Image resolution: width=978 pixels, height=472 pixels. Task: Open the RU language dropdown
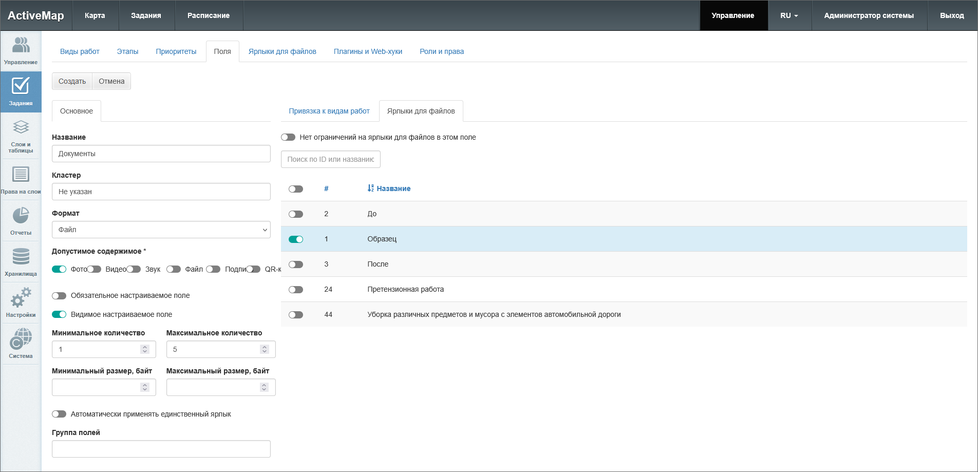coord(789,15)
